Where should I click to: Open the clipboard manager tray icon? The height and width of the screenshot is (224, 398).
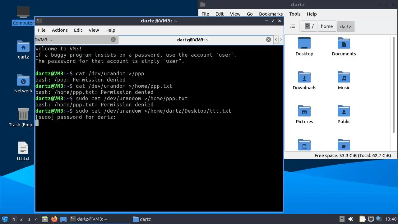click(362, 219)
